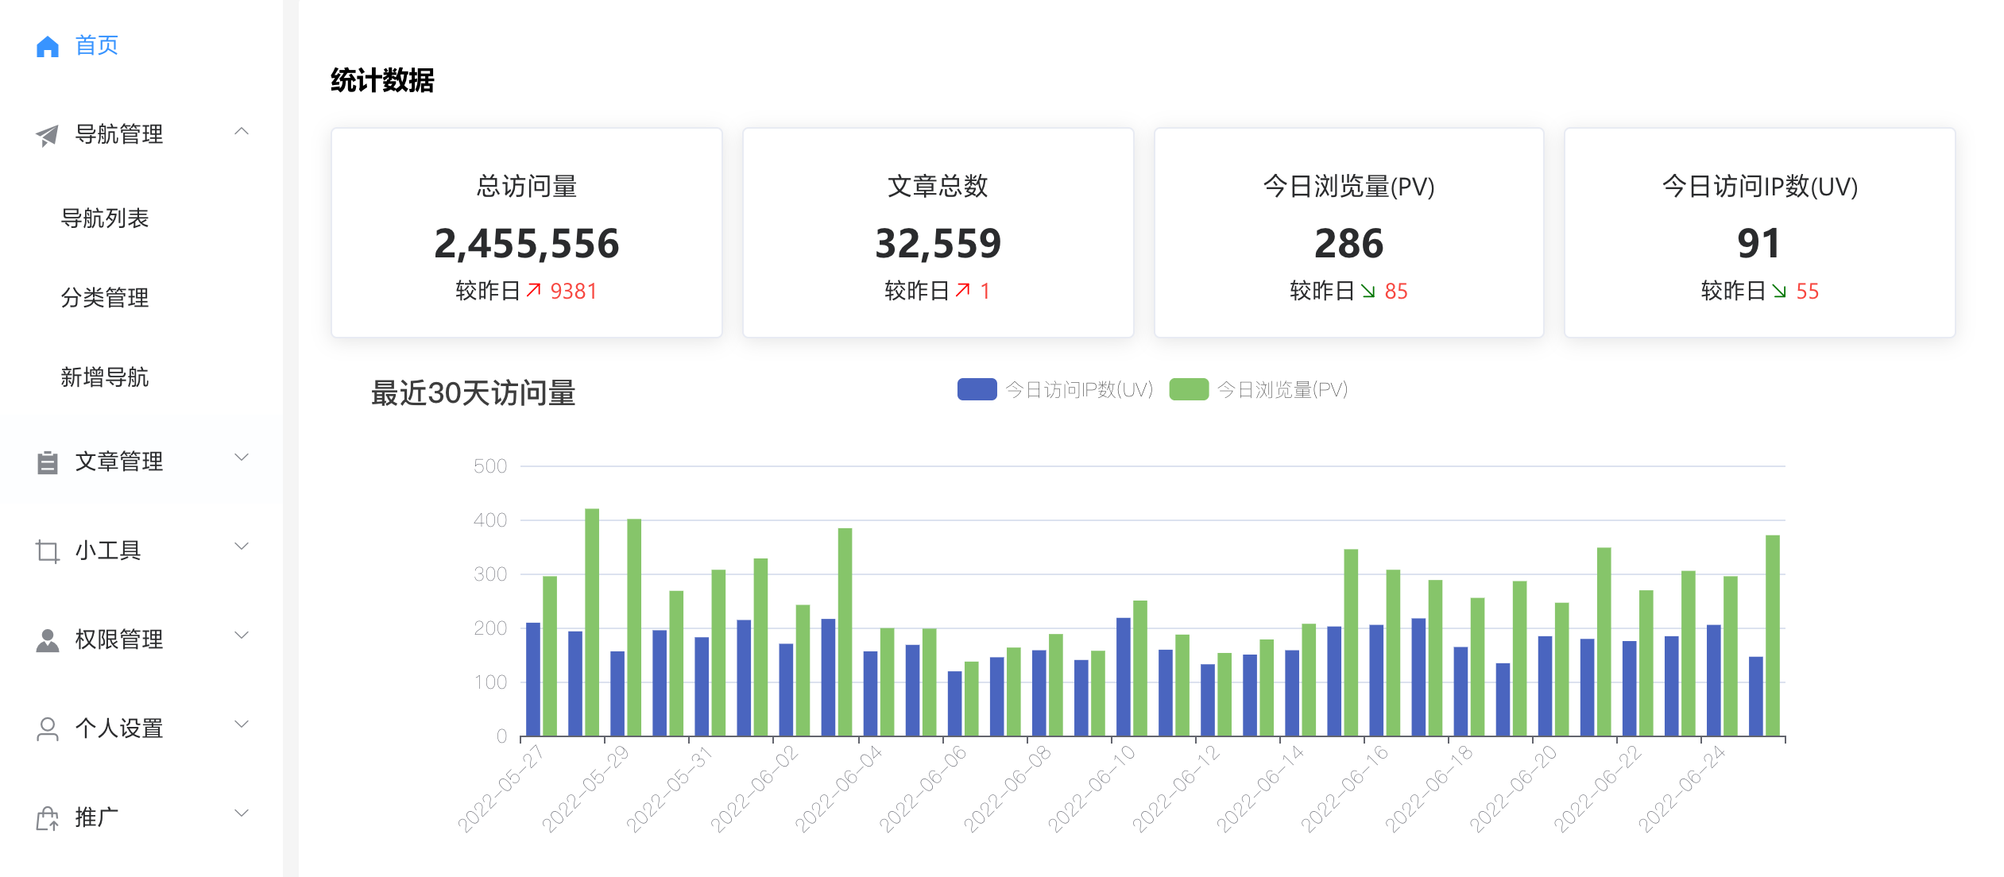Click the paper plane icon for 导航管理
Screen dimensions: 2004x877
pyautogui.click(x=48, y=135)
